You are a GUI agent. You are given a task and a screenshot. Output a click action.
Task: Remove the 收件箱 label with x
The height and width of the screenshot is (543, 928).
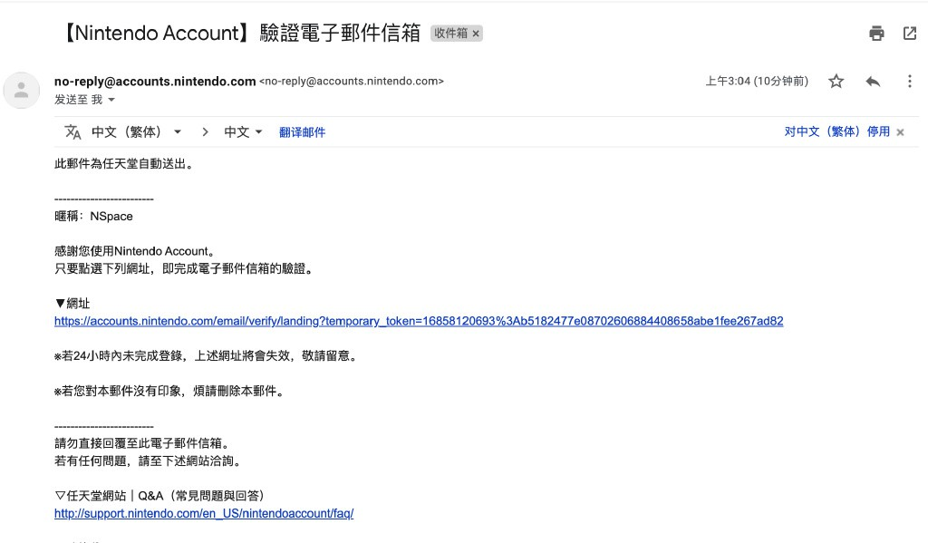475,34
